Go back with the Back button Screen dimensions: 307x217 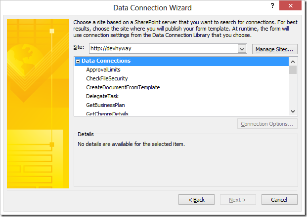pos(197,200)
